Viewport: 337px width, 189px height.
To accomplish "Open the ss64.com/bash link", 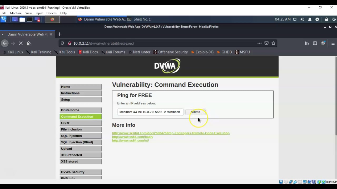I will pyautogui.click(x=133, y=137).
